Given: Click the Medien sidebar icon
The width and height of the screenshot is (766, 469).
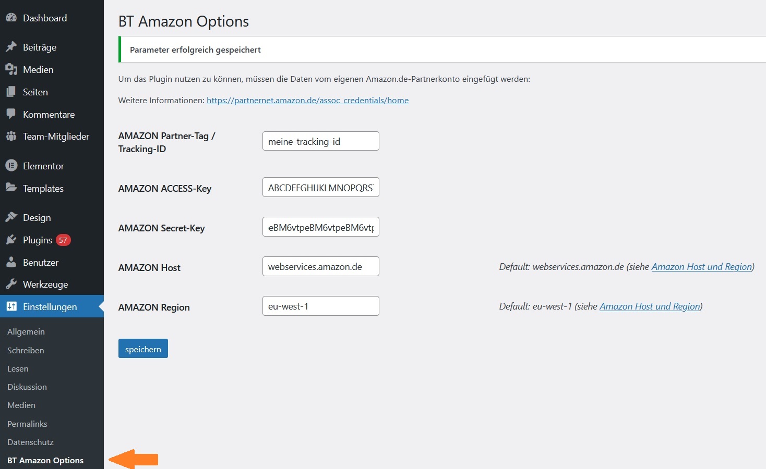Looking at the screenshot, I should [x=11, y=69].
